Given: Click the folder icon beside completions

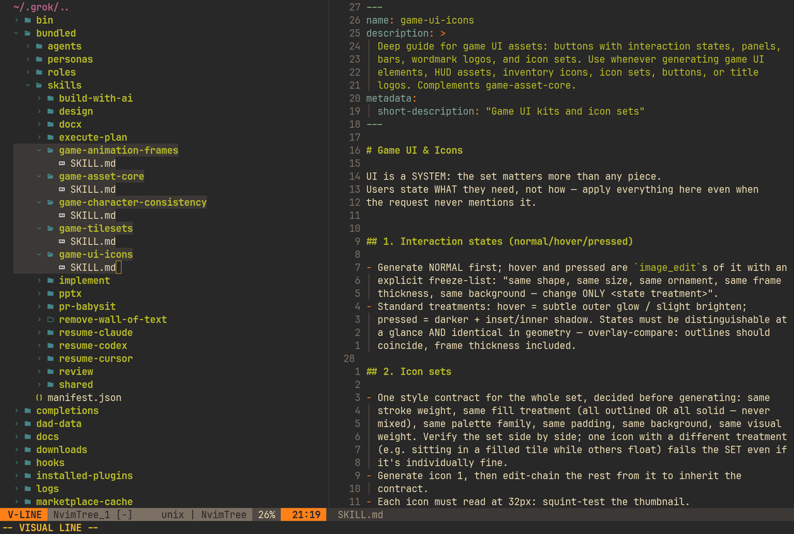Looking at the screenshot, I should (28, 411).
